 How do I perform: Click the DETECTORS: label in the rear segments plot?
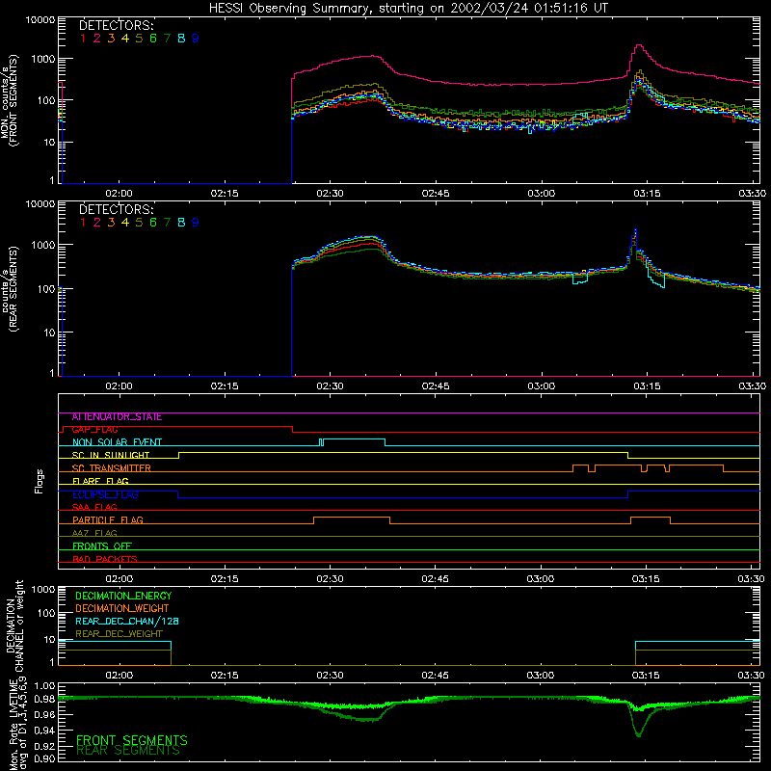(x=116, y=209)
